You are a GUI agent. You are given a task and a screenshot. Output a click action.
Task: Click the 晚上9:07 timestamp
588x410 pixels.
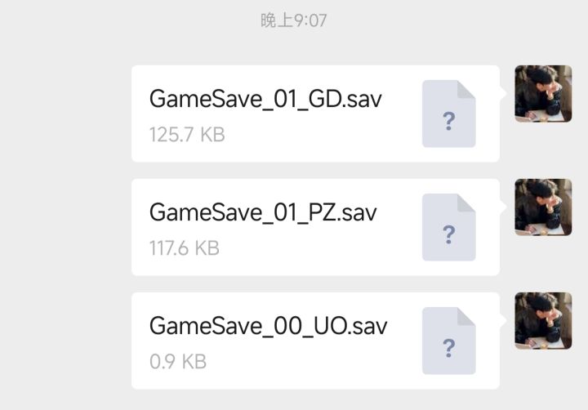294,20
